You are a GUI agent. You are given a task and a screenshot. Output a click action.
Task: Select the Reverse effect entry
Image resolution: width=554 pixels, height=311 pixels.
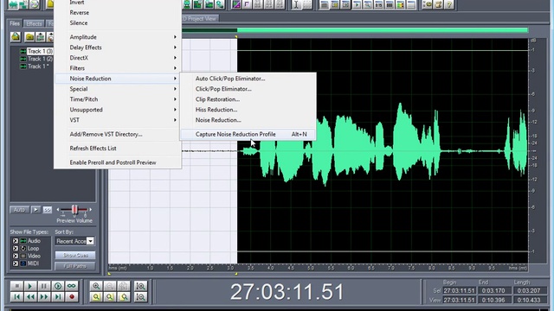point(118,13)
